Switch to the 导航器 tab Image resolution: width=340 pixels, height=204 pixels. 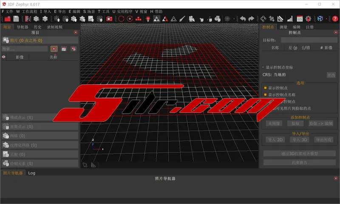pos(23,27)
